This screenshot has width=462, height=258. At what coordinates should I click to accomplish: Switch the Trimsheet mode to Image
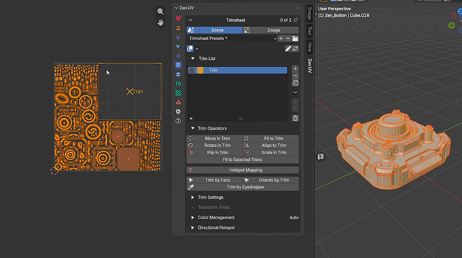(271, 30)
